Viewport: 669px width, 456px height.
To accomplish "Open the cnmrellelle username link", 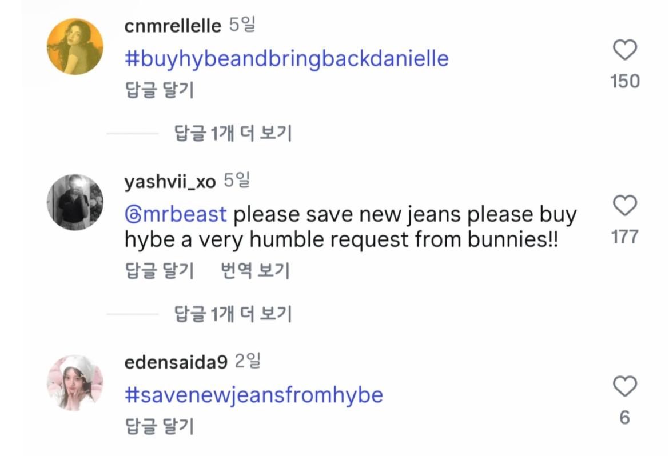I will click(x=172, y=26).
